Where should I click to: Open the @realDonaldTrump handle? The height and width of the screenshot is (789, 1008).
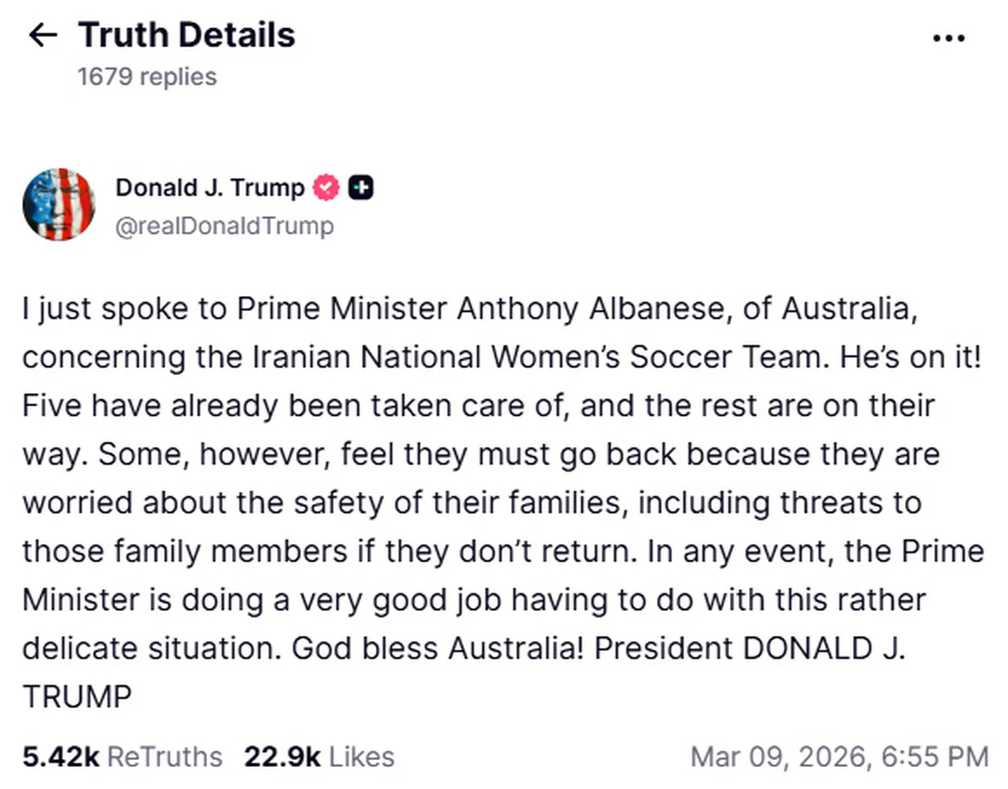[x=224, y=226]
